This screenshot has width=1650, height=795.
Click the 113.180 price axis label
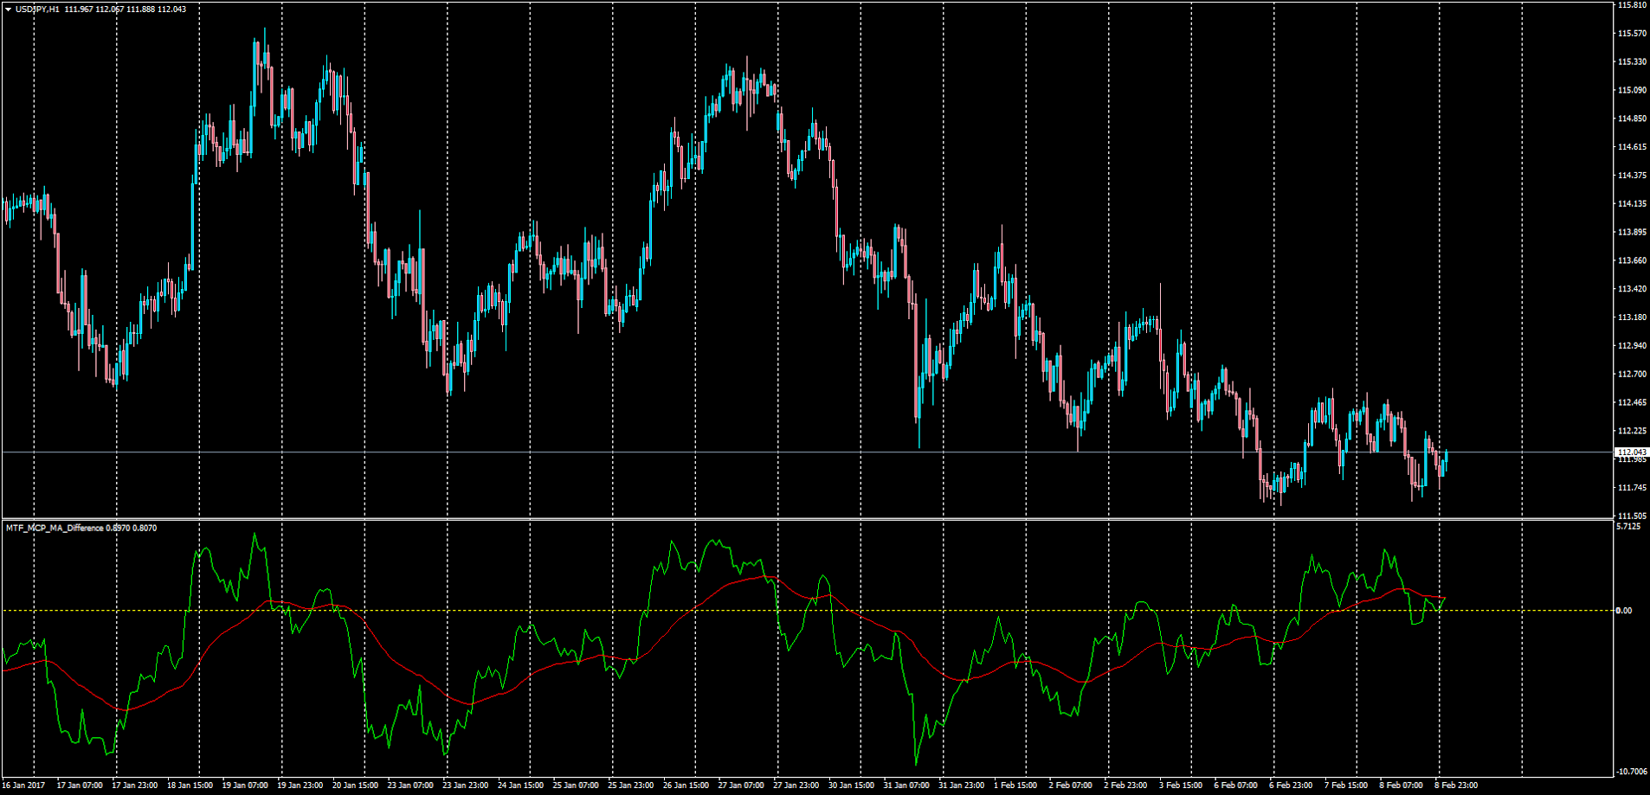pyautogui.click(x=1631, y=317)
